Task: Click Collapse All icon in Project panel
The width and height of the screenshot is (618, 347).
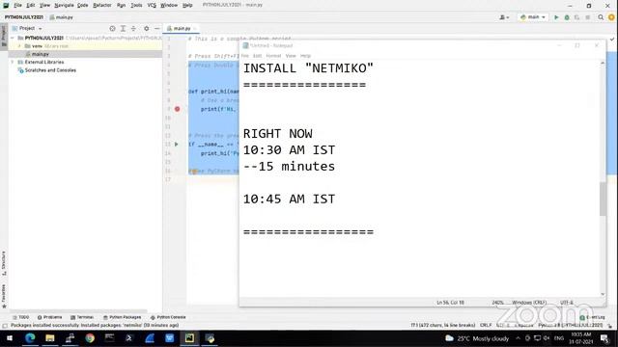Action: (133, 28)
